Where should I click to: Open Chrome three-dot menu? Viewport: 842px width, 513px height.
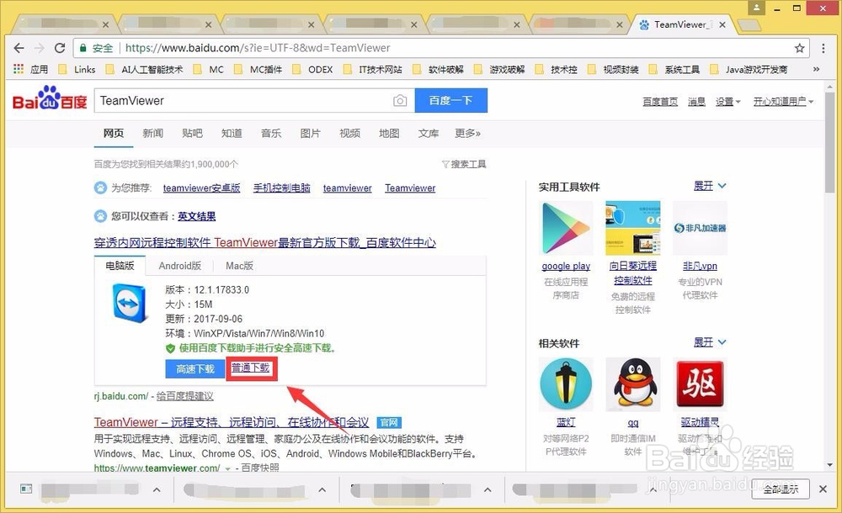coord(823,48)
